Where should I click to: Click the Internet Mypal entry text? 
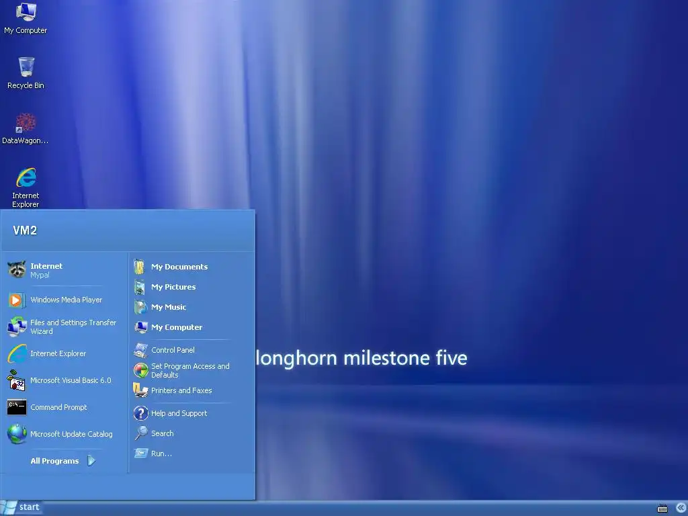tap(46, 270)
